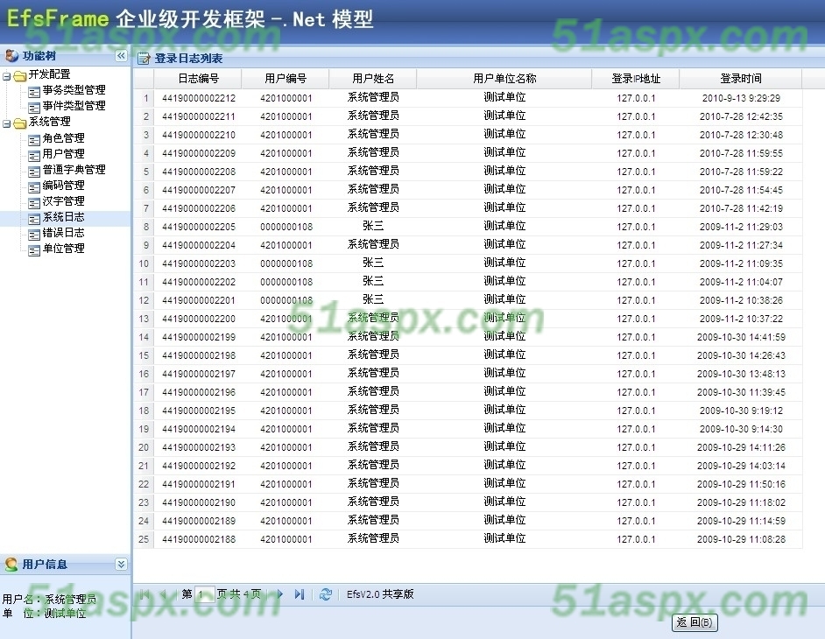
Task: Click the 用户信息 header icon
Action: coord(11,565)
